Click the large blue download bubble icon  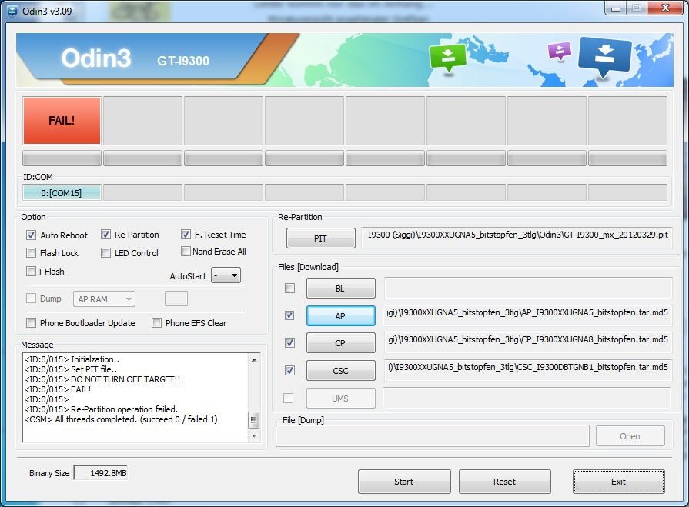click(x=604, y=56)
